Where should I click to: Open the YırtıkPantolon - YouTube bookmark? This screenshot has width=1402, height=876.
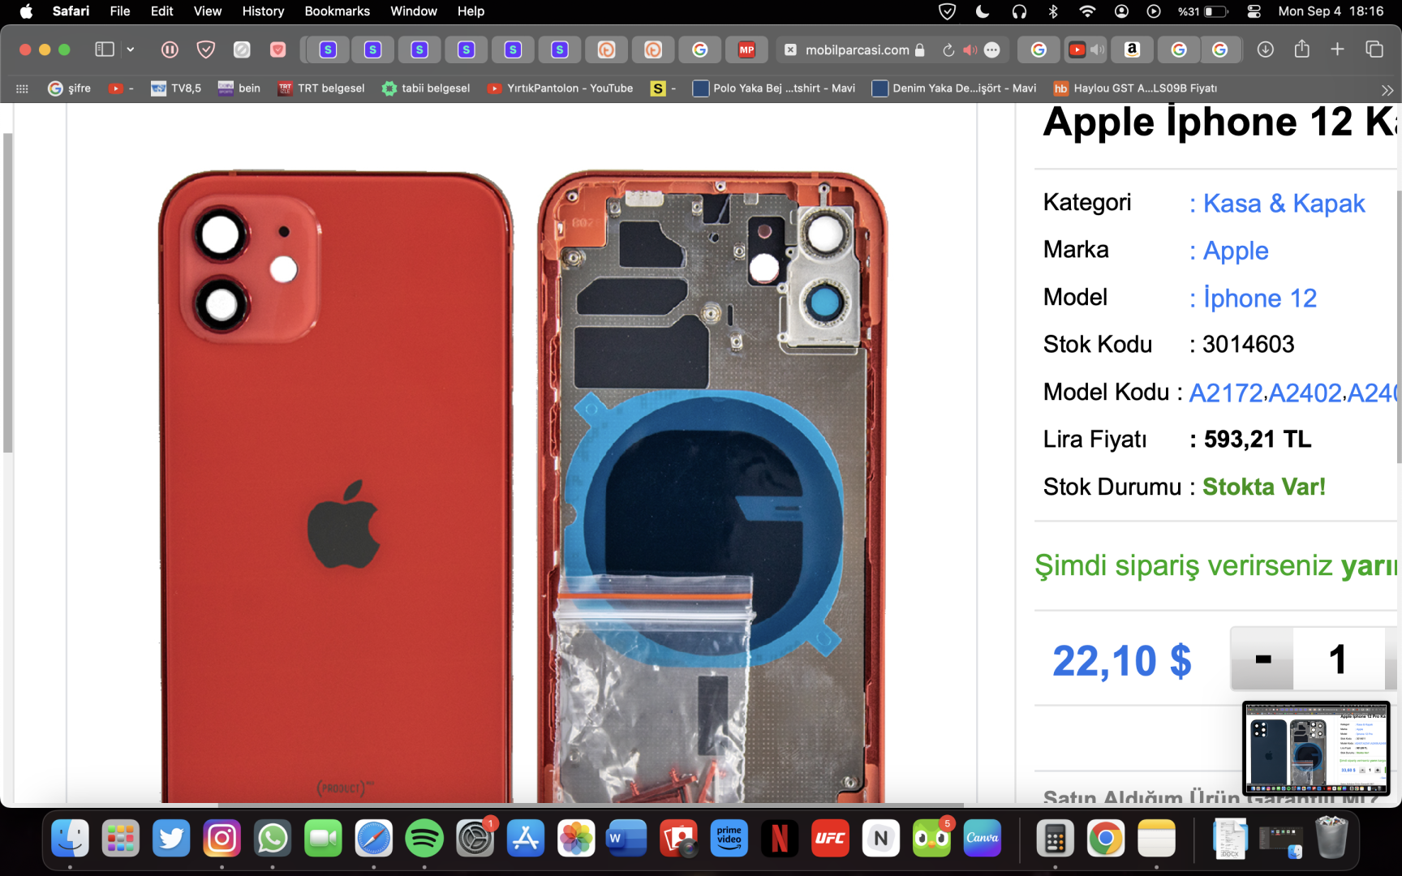(560, 88)
